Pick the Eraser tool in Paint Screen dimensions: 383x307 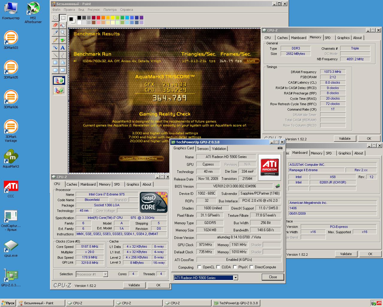[55, 25]
